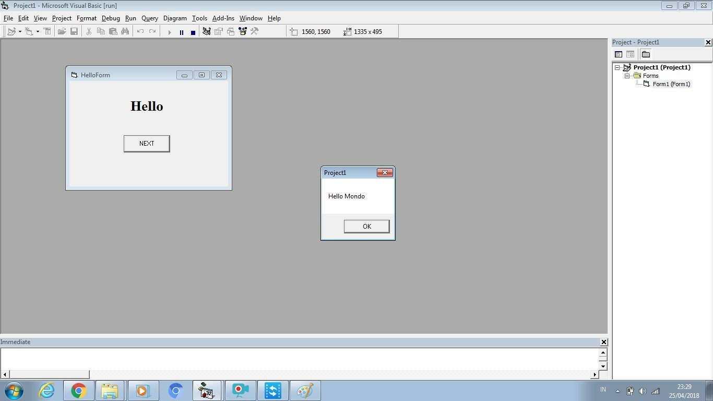
Task: Click the Hello label on HelloForm
Action: click(147, 107)
